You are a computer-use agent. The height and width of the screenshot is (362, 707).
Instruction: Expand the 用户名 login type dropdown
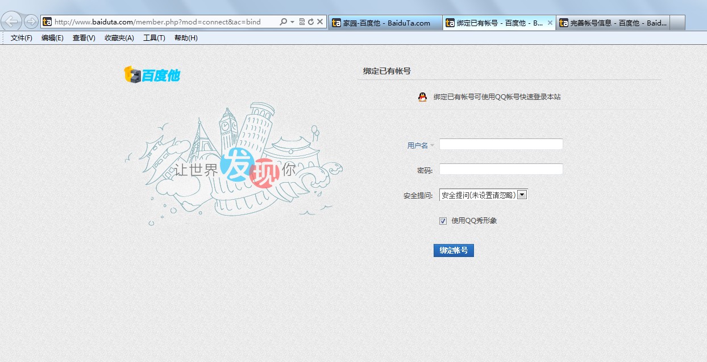tap(432, 146)
